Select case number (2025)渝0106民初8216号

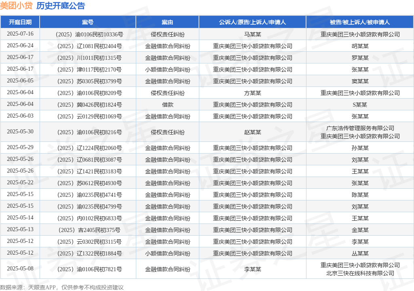tap(89, 132)
